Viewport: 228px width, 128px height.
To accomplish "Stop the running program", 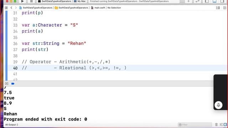I will tap(31, 1).
